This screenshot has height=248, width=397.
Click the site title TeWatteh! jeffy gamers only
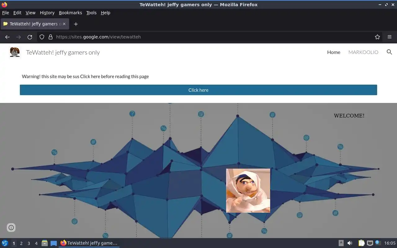pos(63,52)
